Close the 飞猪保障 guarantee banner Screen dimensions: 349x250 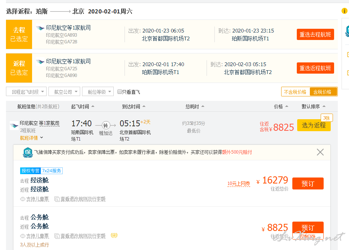320,152
